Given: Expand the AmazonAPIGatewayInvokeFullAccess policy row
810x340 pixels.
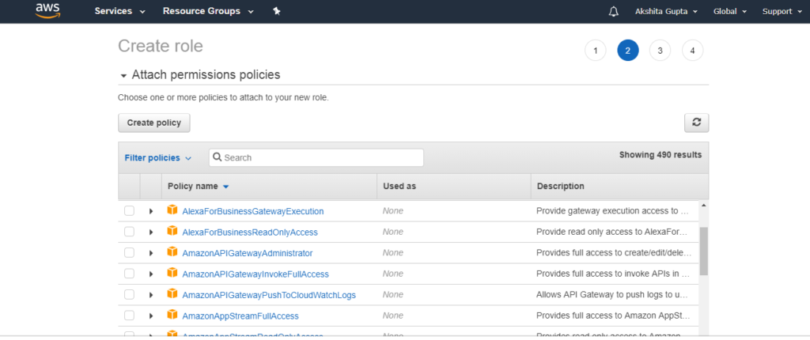Looking at the screenshot, I should (151, 274).
